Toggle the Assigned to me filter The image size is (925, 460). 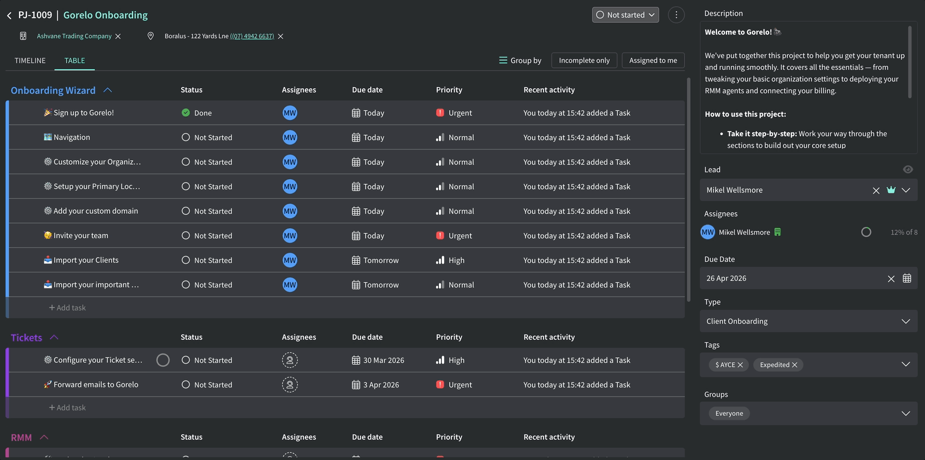(x=653, y=60)
